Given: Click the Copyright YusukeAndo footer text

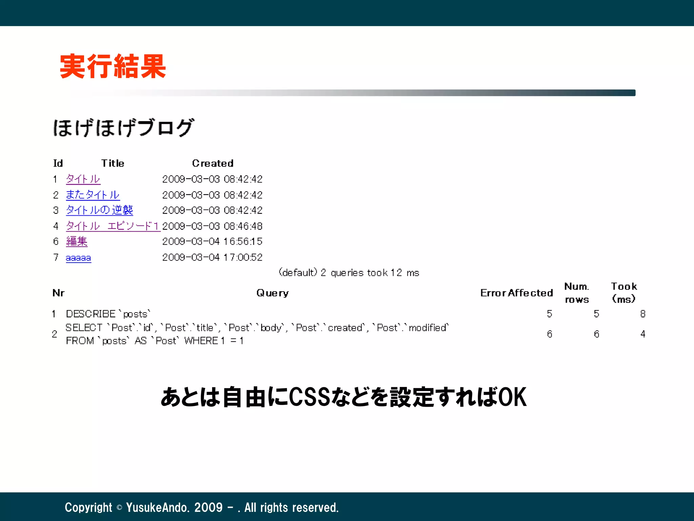Looking at the screenshot, I should tap(202, 507).
